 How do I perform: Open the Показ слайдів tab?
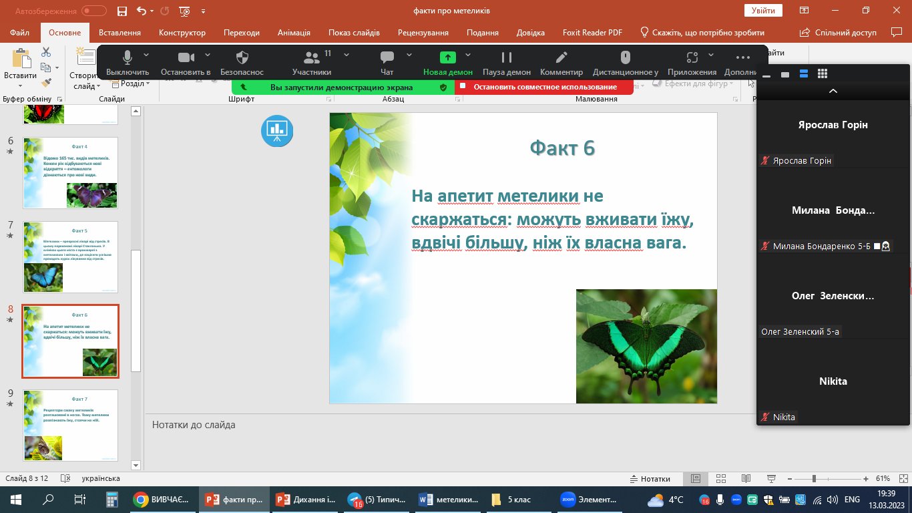pyautogui.click(x=354, y=32)
